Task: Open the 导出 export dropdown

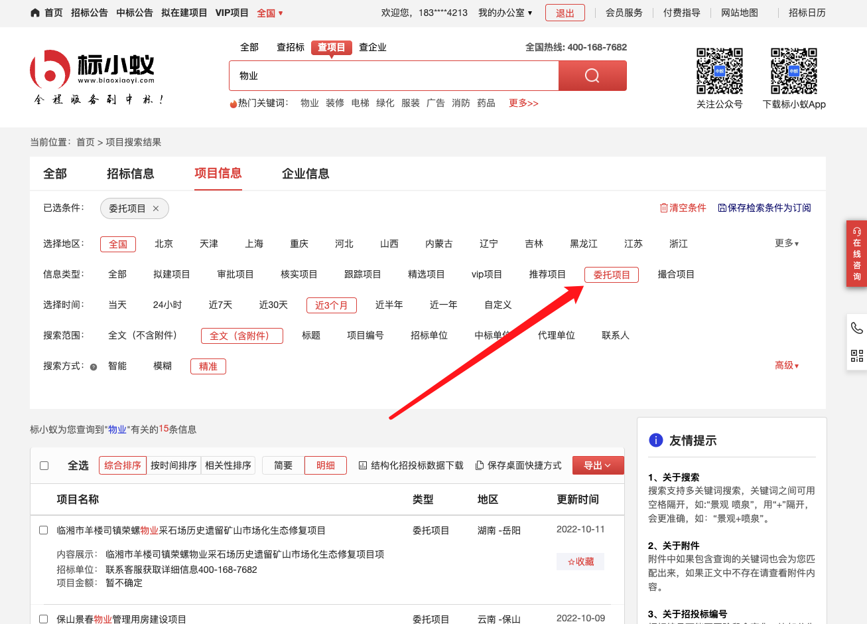Action: (598, 465)
